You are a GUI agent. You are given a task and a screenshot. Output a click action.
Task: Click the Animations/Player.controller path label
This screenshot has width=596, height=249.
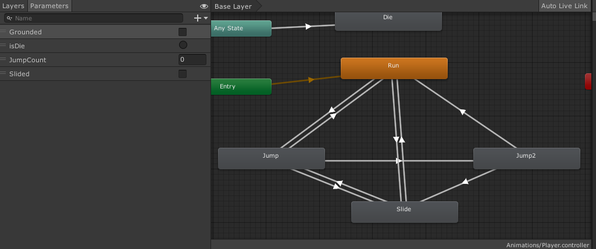pos(548,245)
